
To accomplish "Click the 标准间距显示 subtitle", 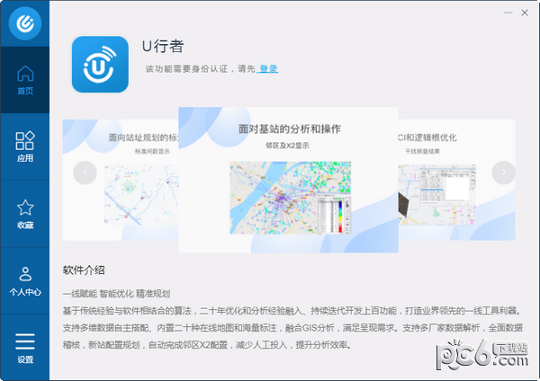I will tap(152, 151).
